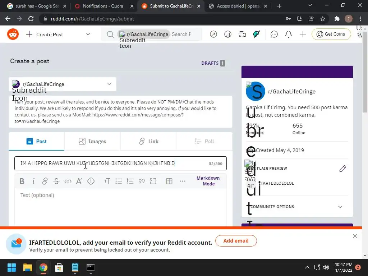Switch to Notifications Quora tab

[x=103, y=6]
